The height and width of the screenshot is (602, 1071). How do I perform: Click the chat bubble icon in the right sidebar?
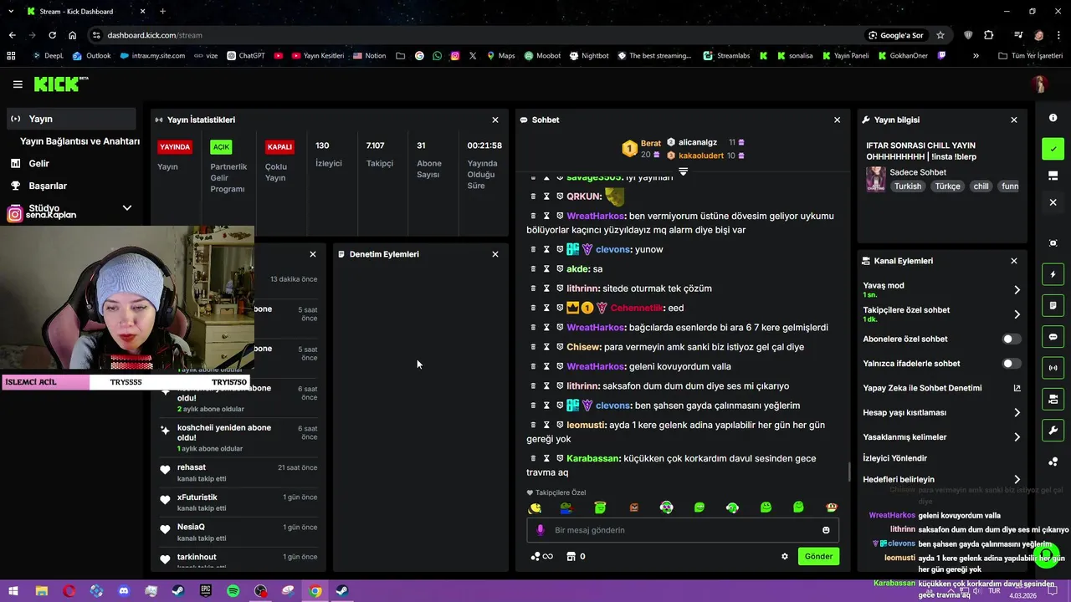(1053, 337)
